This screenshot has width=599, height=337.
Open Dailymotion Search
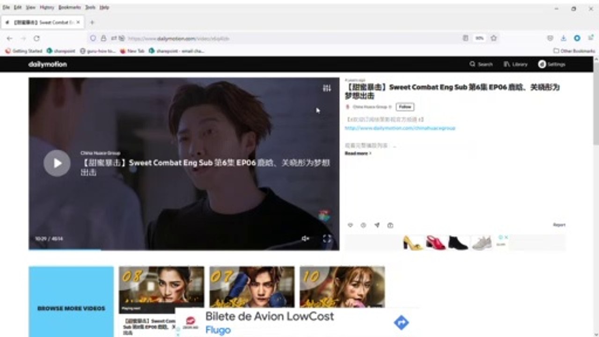pos(481,64)
